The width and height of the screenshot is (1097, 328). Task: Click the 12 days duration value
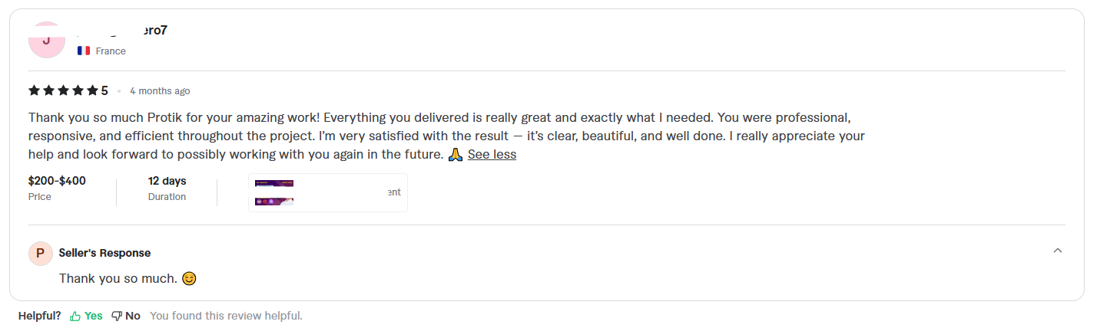(167, 181)
